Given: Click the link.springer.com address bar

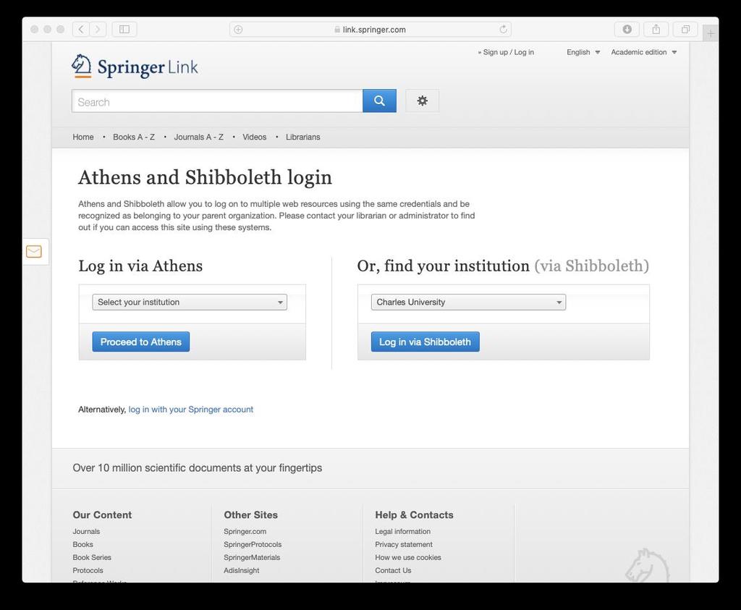Looking at the screenshot, I should coord(370,29).
